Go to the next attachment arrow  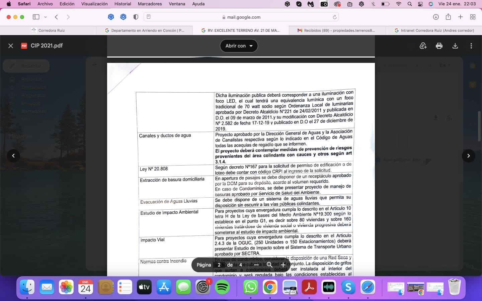pos(469,156)
